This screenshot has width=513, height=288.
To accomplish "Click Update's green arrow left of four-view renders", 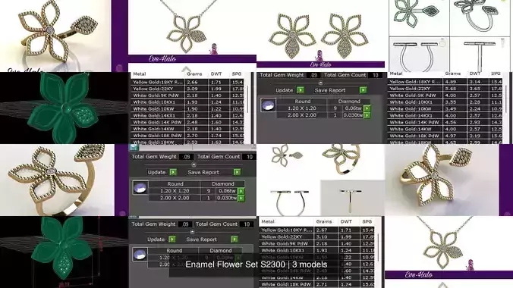I will [x=173, y=172].
